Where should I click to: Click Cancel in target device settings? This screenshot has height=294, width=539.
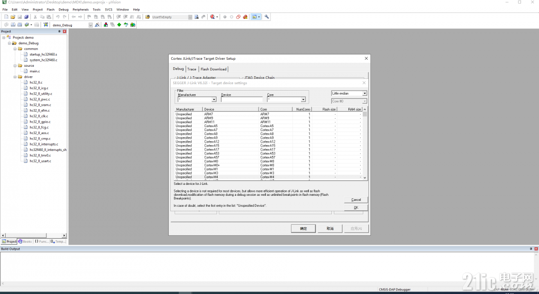click(x=356, y=200)
